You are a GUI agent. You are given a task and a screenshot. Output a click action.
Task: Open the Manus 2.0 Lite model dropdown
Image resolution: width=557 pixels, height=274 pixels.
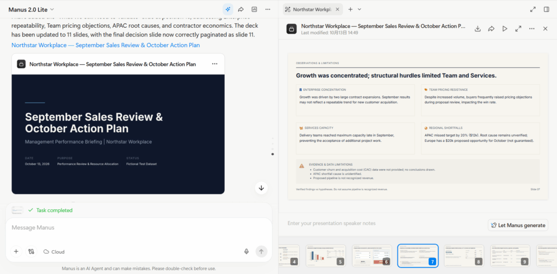point(31,10)
